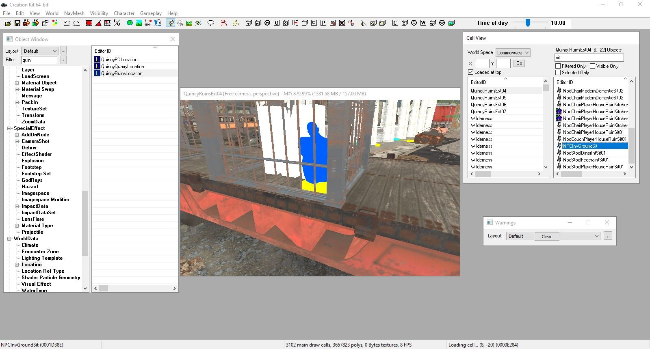Click the landscape heightmap editing icon
Viewport: 650px width, 349px height.
click(x=139, y=23)
